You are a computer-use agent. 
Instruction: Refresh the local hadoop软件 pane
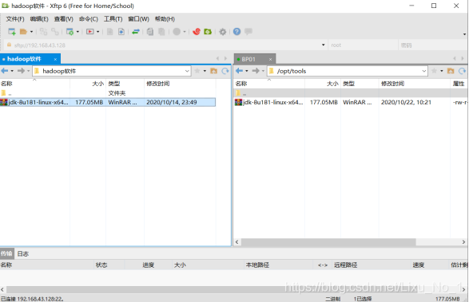[225, 71]
